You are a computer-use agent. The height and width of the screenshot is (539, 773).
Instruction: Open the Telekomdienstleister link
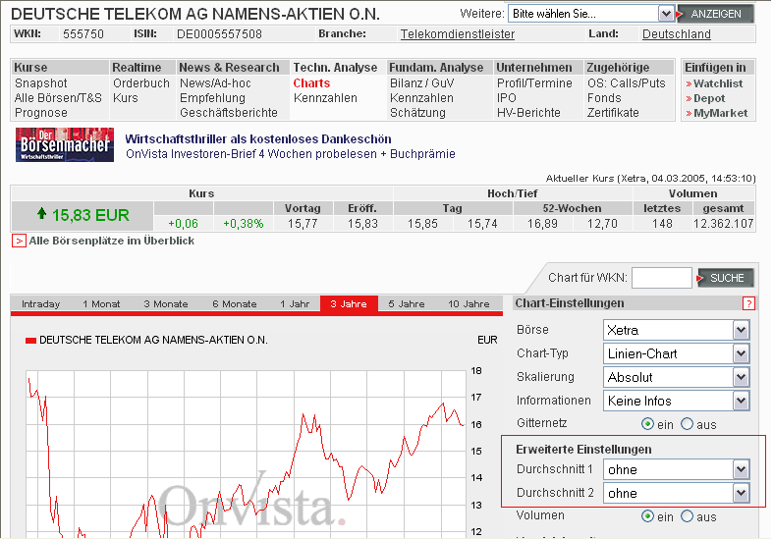point(458,34)
